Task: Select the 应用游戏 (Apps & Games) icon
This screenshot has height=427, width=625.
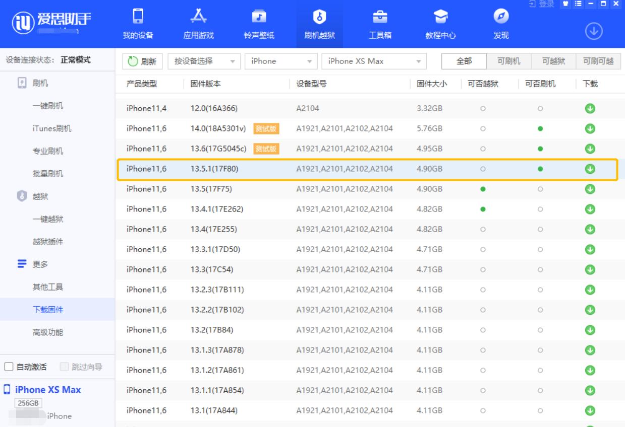Action: [x=199, y=23]
